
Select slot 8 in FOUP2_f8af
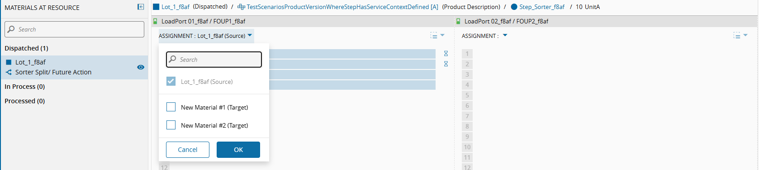pos(467,126)
